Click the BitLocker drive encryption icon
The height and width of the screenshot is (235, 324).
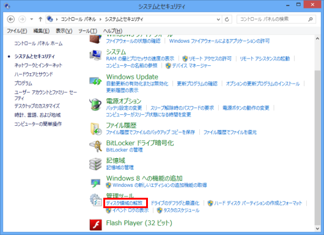point(96,146)
